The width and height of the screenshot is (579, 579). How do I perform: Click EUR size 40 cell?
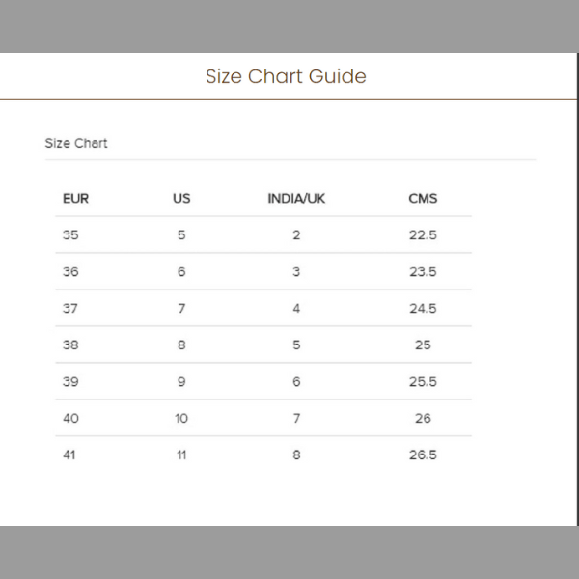70,419
